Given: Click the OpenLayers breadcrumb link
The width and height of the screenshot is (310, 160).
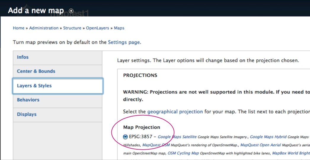Looking at the screenshot, I should pyautogui.click(x=98, y=28).
